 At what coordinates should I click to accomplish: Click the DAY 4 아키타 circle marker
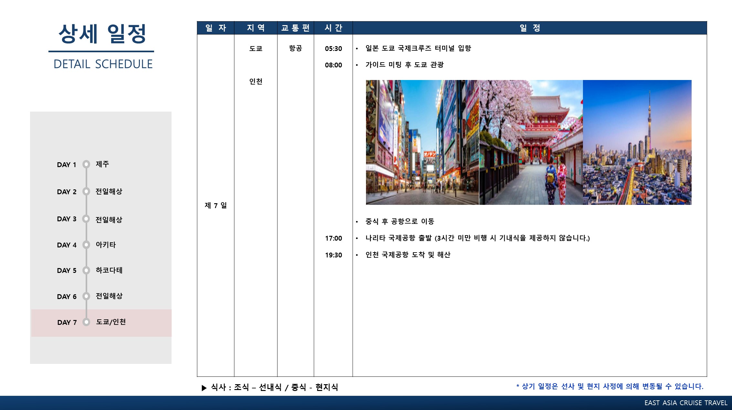pos(86,245)
